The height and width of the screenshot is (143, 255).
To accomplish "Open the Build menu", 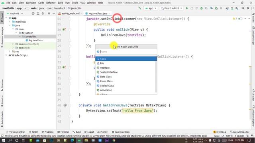I will [x=60, y=3].
